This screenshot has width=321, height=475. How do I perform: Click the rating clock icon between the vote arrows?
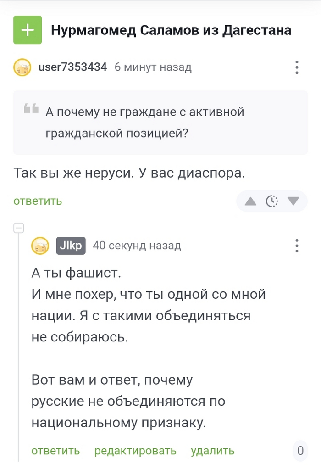click(271, 201)
